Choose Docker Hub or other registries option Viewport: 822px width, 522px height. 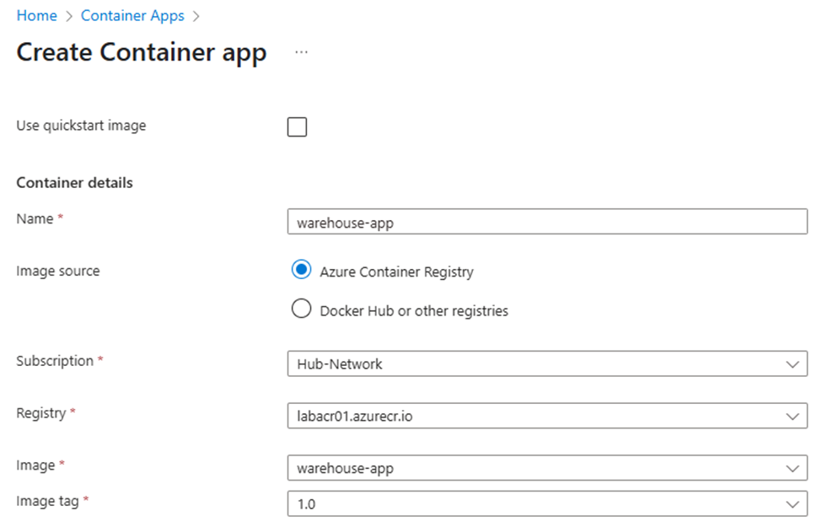[302, 309]
